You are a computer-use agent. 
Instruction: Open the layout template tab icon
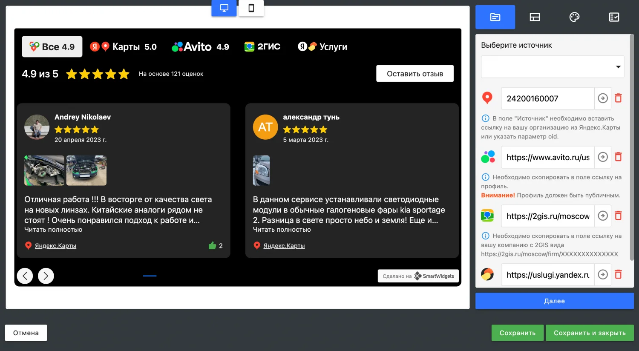point(535,17)
